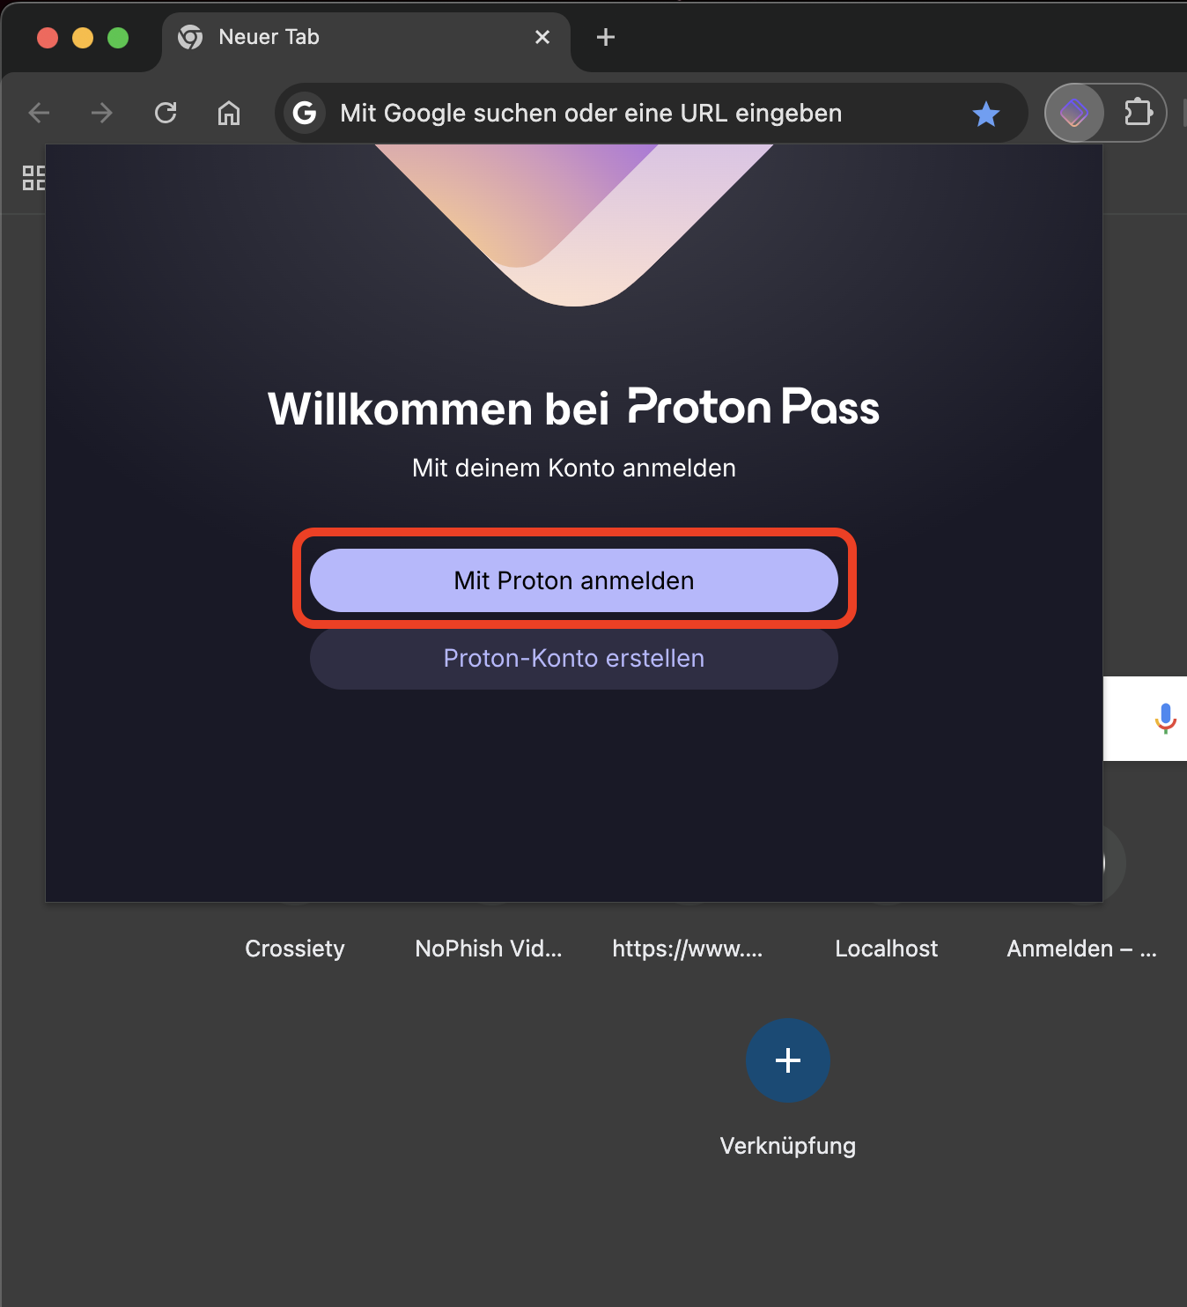
Task: Focus the Google search URL address bar
Action: [652, 113]
